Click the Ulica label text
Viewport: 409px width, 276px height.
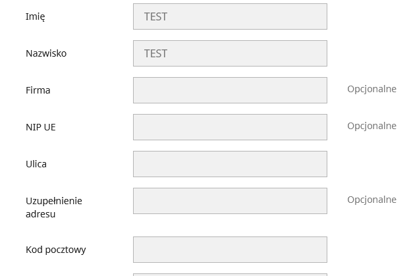[x=36, y=164]
